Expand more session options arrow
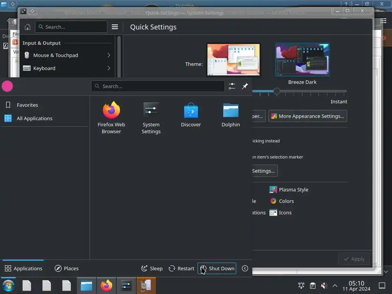Viewport: 392px width, 294px height. pyautogui.click(x=245, y=268)
